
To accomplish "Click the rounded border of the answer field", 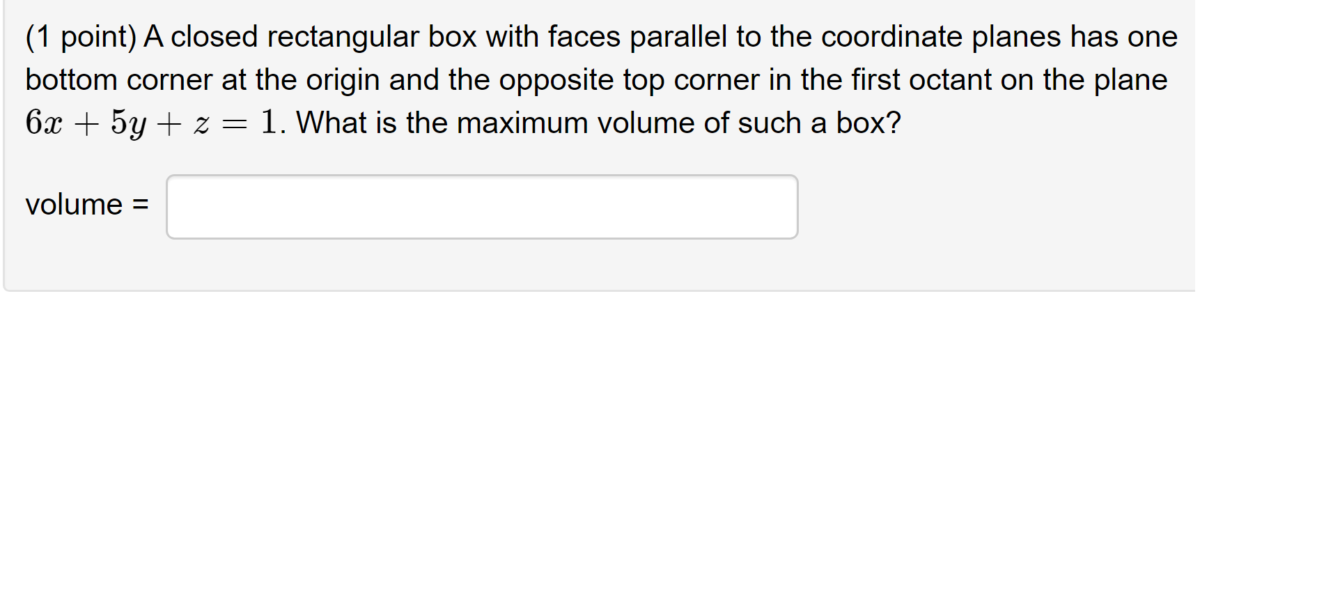I will (481, 177).
